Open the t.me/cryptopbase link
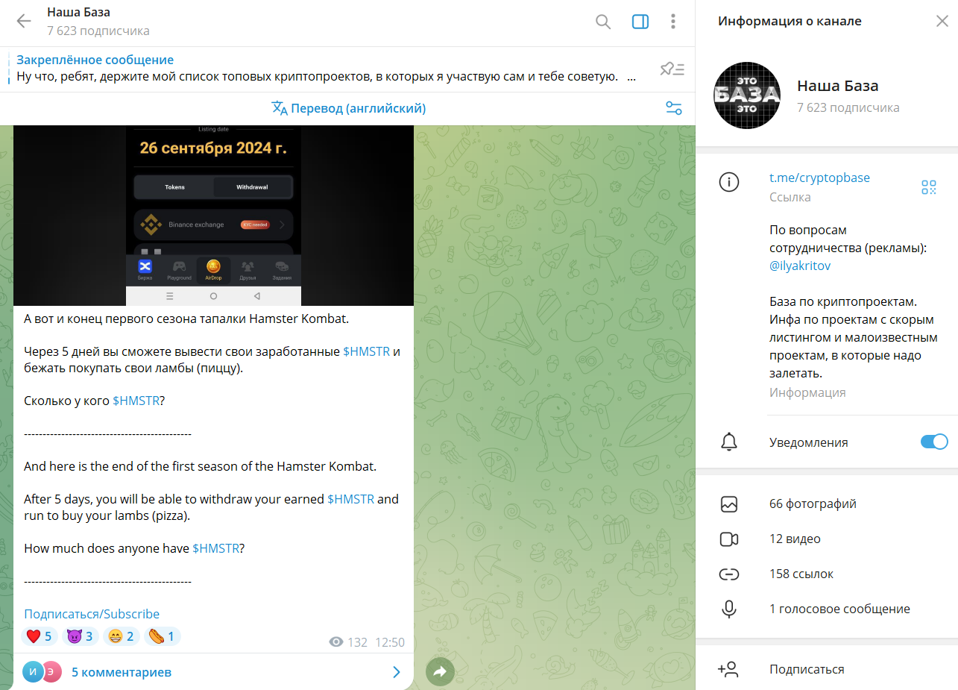Screen dimensions: 958x690 point(819,178)
